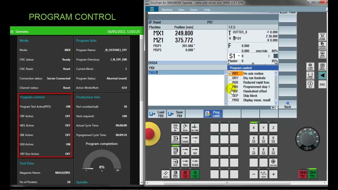Click Load MDI softkey
Image resolution: width=338 pixels, height=190 pixels.
157,114
